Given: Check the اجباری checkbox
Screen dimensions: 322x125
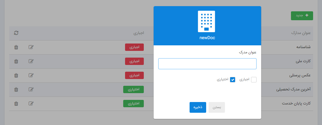Looking at the screenshot, I should tap(254, 80).
